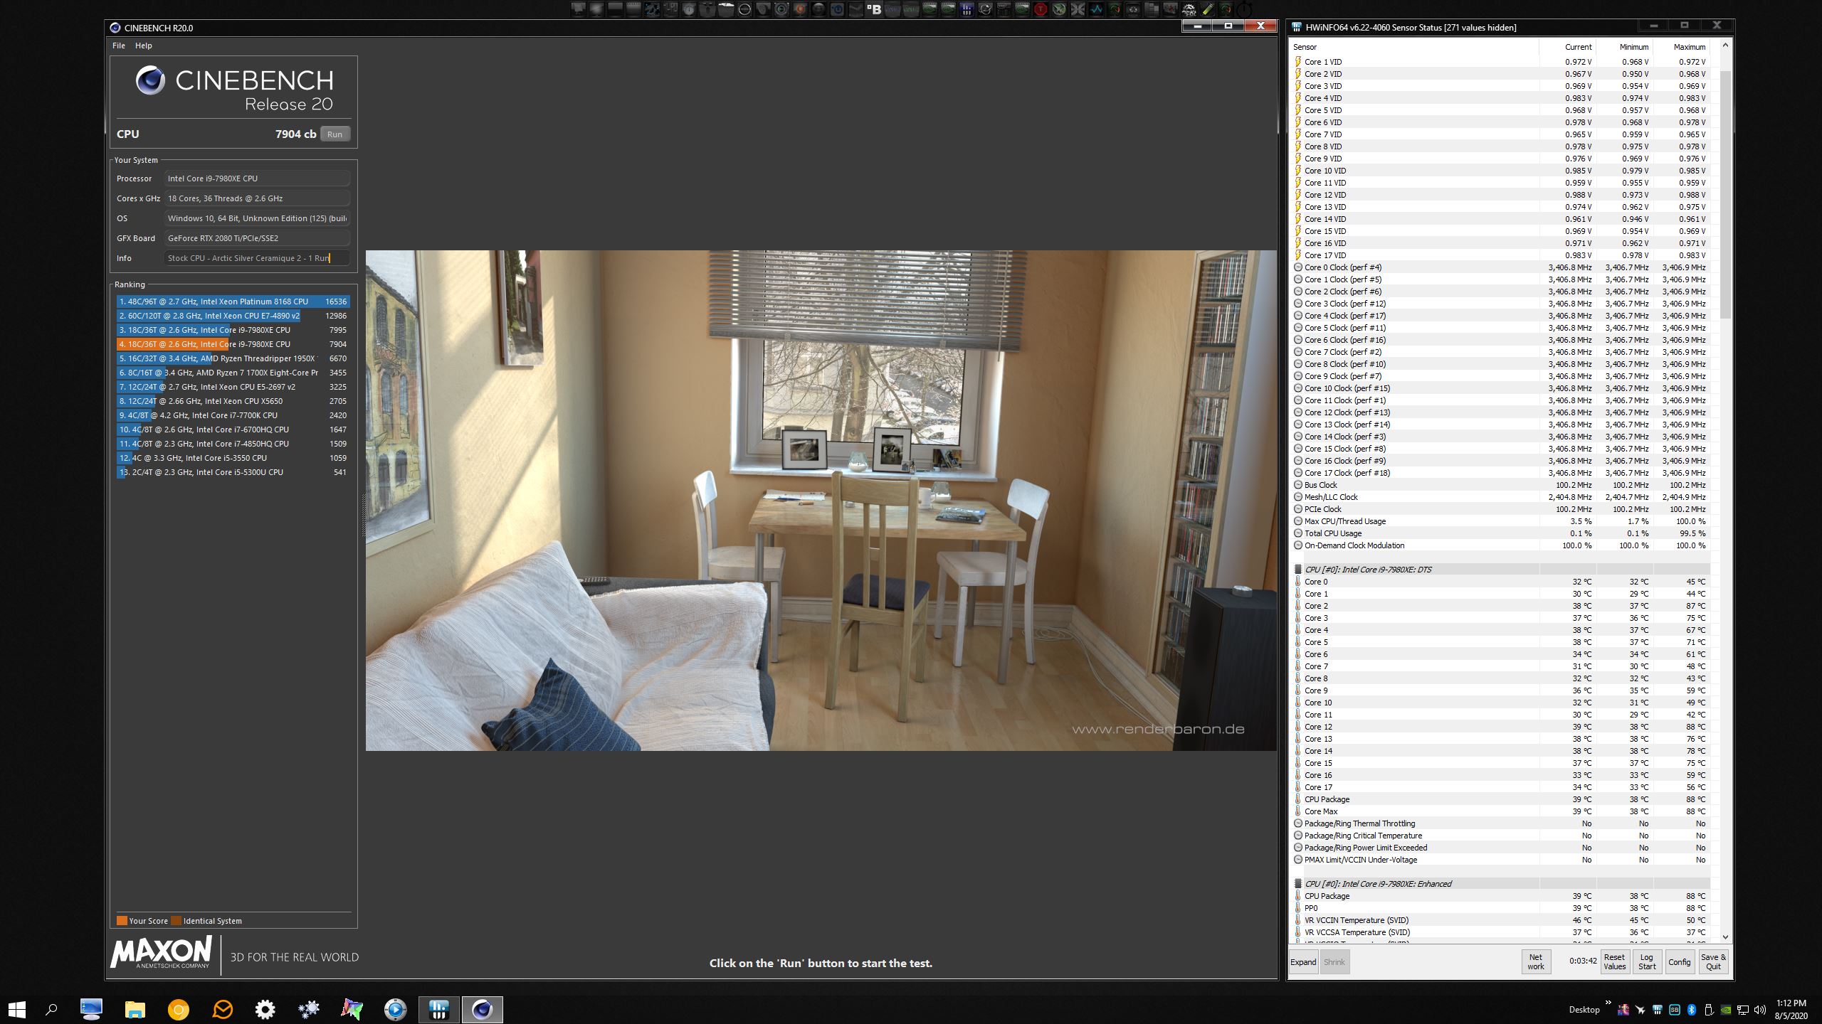Click Save & Quit in HWiNFO

pyautogui.click(x=1713, y=962)
